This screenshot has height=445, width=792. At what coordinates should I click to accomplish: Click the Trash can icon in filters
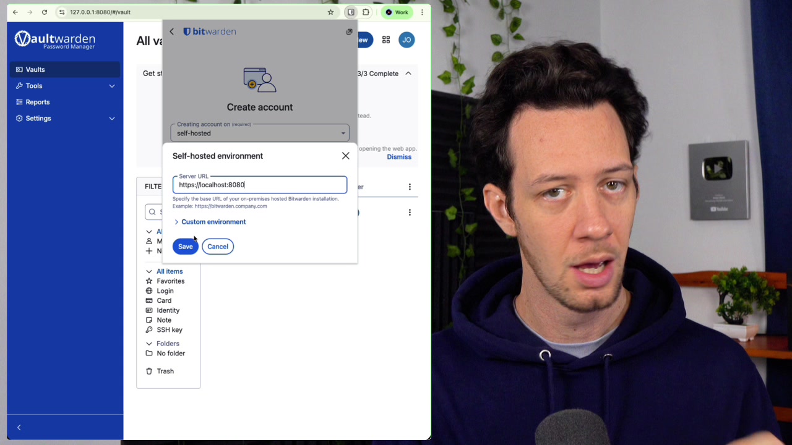(x=149, y=371)
